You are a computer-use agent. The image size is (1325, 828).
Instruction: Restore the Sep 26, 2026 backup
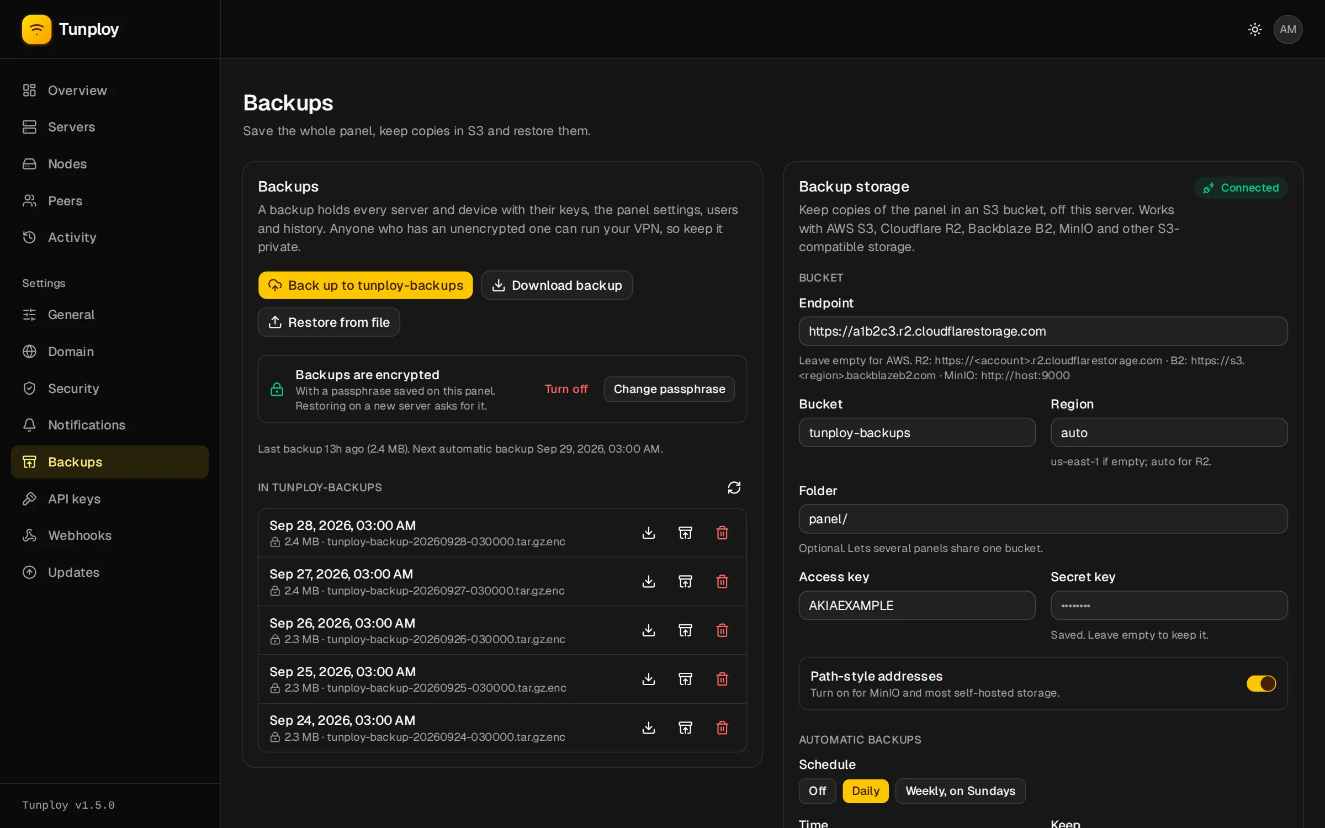point(685,630)
